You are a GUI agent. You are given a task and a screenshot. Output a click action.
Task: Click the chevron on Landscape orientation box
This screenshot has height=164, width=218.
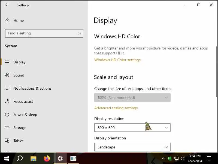166,147
